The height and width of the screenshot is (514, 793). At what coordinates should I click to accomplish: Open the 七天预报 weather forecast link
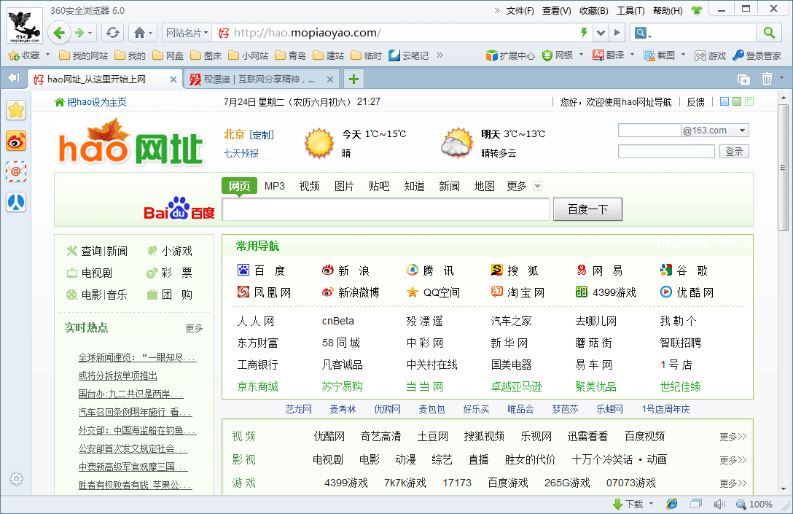click(x=241, y=153)
